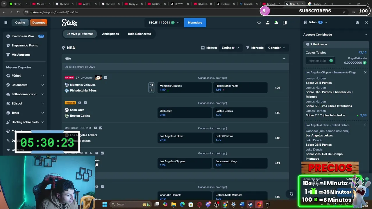
Task: Open Steam from the taskbar
Action: click(x=250, y=204)
